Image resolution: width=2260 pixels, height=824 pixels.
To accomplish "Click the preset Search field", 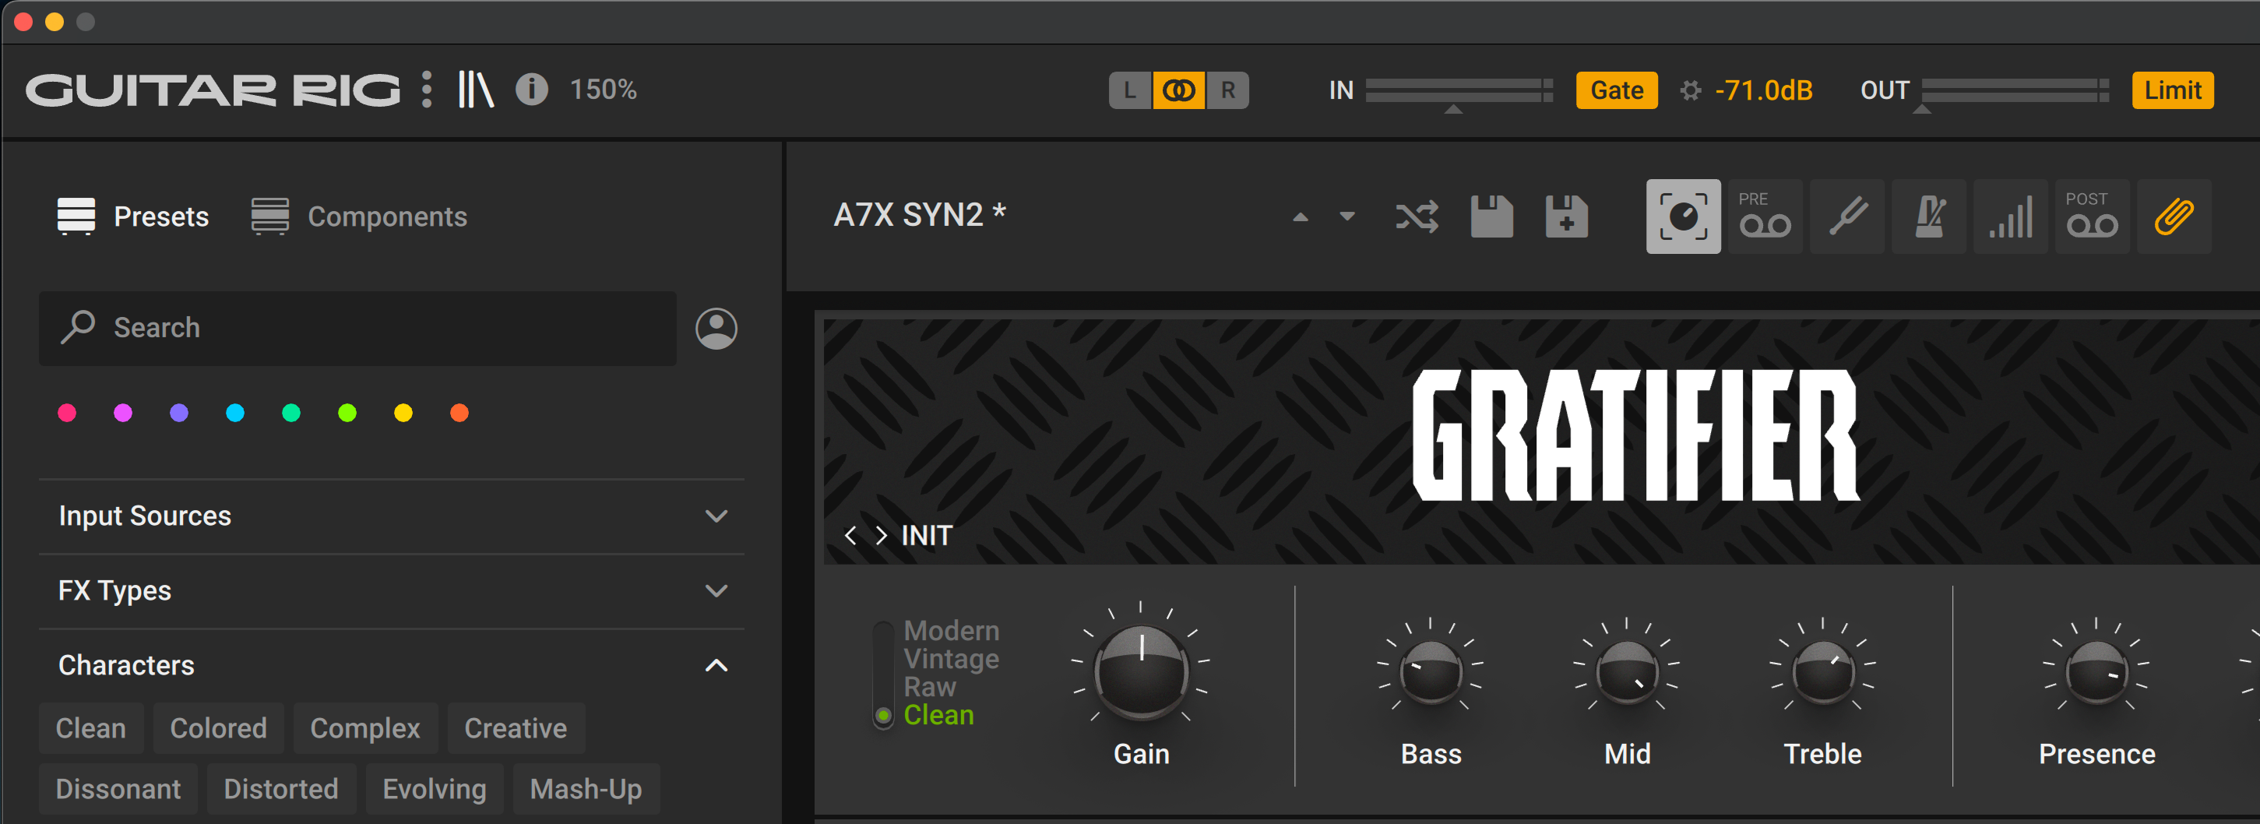I will [358, 328].
